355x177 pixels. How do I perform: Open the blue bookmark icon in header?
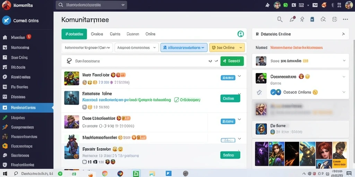tap(312, 19)
